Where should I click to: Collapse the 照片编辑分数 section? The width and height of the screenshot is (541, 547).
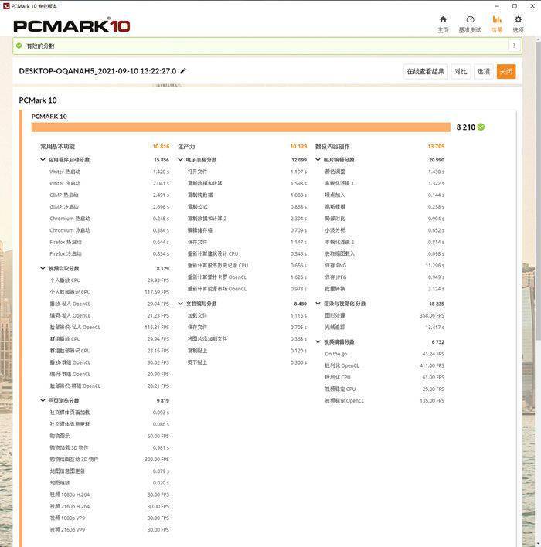[x=318, y=160]
